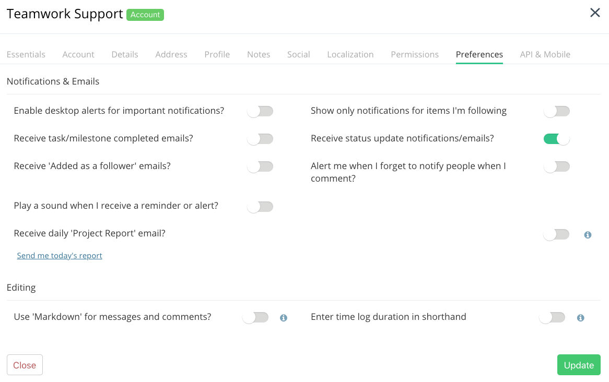Click info icon next to Markdown option
Viewport: 609px width, 382px height.
click(x=284, y=318)
